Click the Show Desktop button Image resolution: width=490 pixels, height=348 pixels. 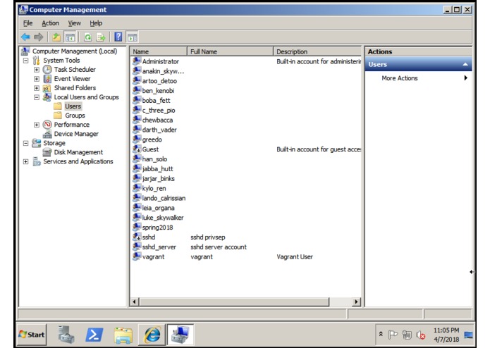(x=468, y=335)
